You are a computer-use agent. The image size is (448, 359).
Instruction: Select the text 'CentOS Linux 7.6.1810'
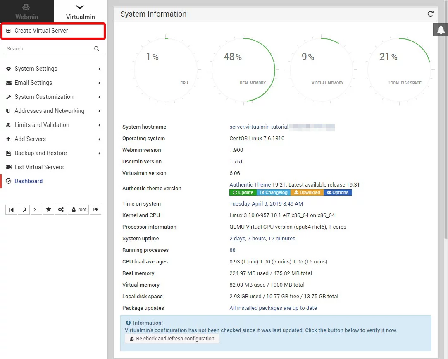coord(257,138)
